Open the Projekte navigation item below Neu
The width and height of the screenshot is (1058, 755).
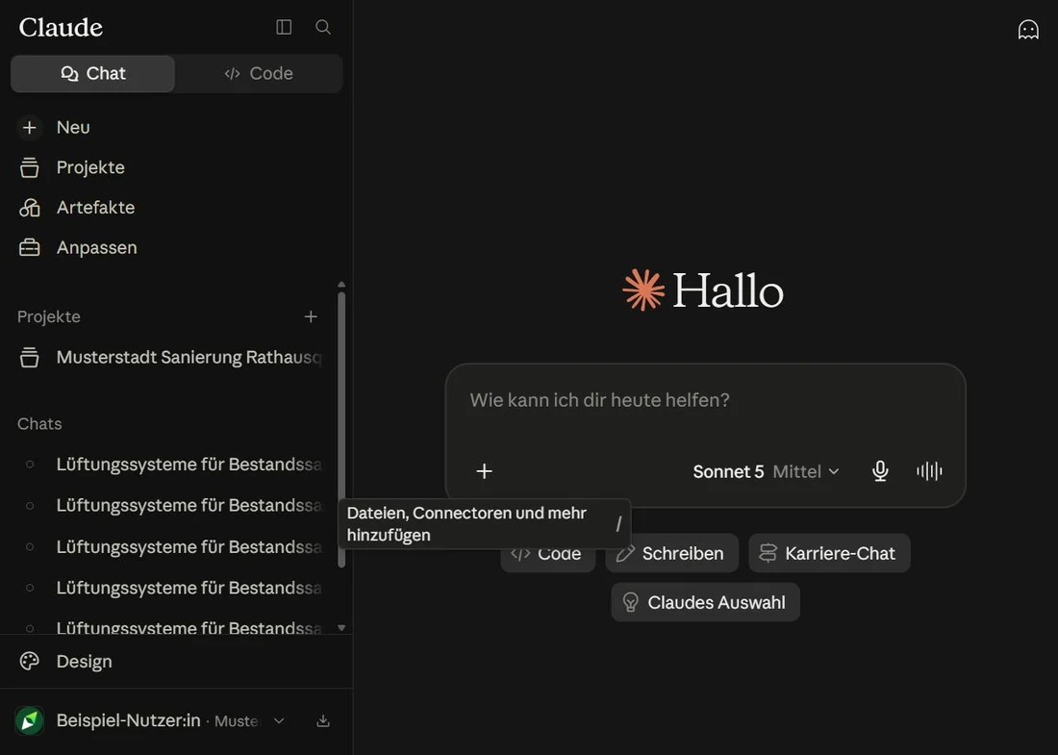pos(175,167)
